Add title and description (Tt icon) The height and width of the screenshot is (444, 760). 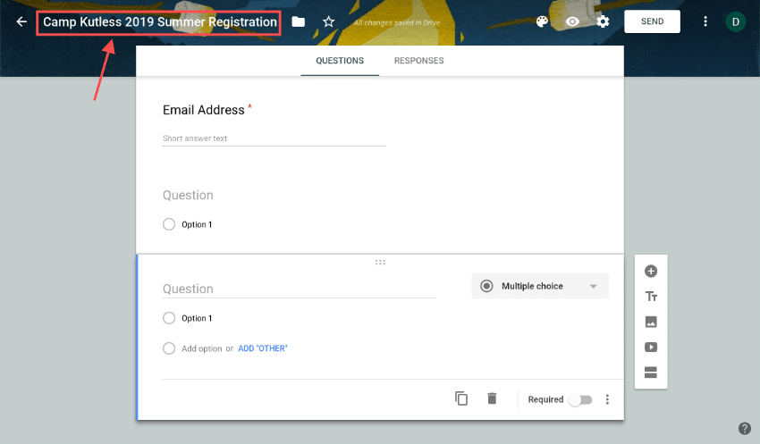point(651,297)
